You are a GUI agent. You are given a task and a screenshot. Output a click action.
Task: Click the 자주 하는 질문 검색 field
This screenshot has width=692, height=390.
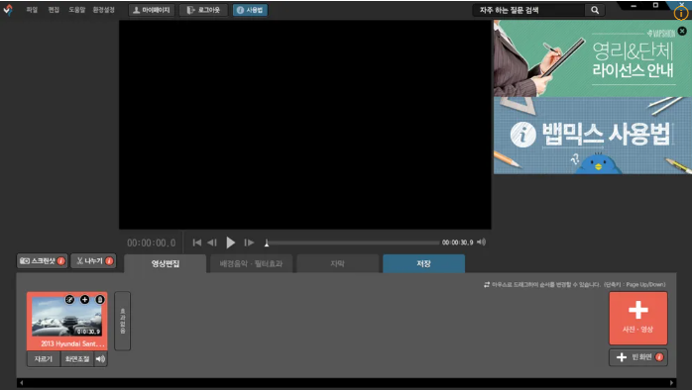(528, 10)
